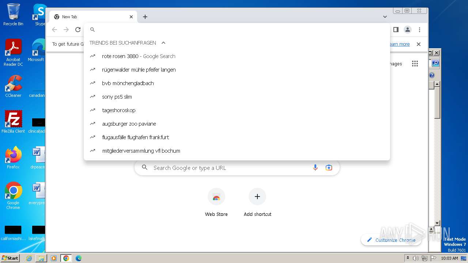Open FileZilla Client desktop icon
468x263 pixels.
pyautogui.click(x=13, y=122)
